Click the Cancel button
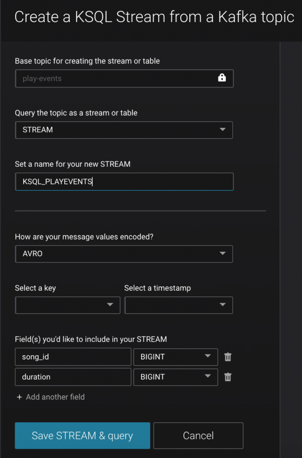The height and width of the screenshot is (458, 302). pos(199,436)
